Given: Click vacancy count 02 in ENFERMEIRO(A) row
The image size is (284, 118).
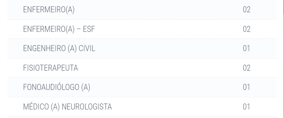Looking at the screenshot, I should (x=246, y=9).
